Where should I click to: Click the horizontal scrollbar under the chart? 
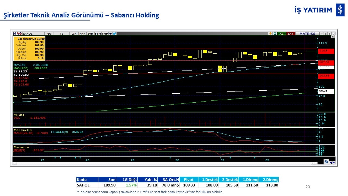(163, 163)
